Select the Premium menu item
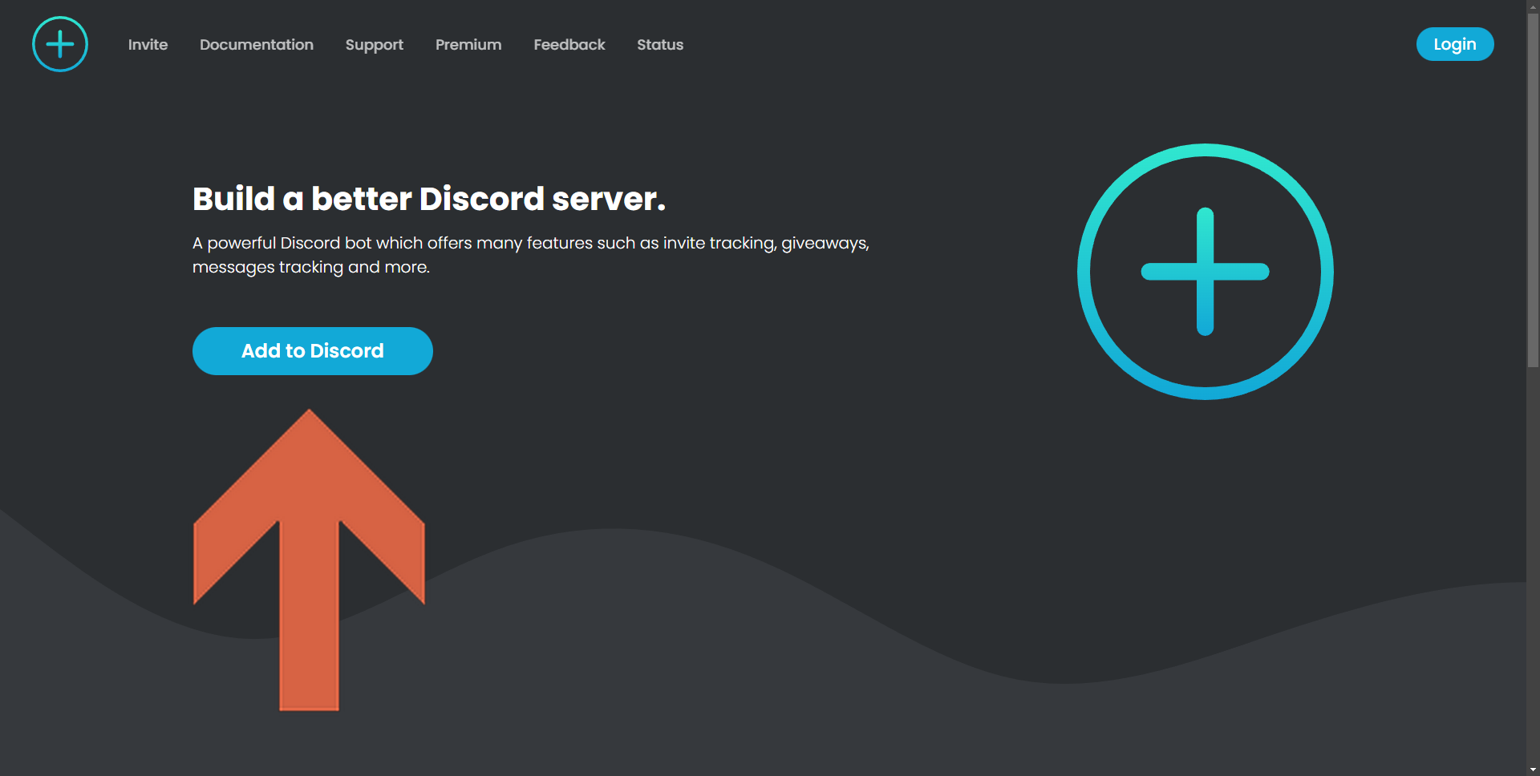This screenshot has height=776, width=1540. 468,45
